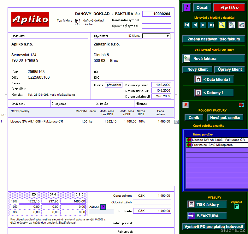The width and height of the screenshot is (248, 234).
Task: Open the Ceník price list
Action: (x=194, y=117)
